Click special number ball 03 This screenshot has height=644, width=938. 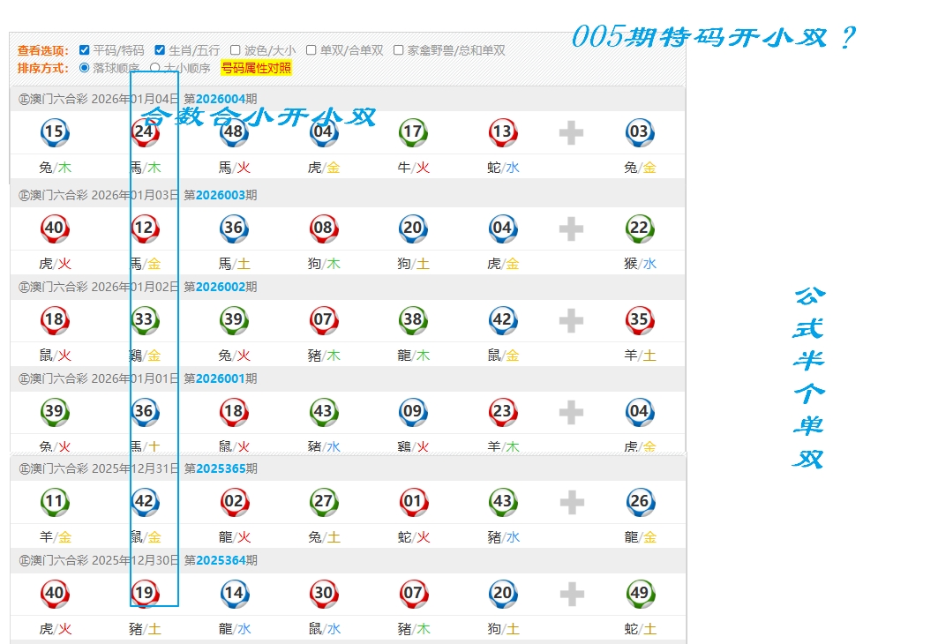pos(638,133)
